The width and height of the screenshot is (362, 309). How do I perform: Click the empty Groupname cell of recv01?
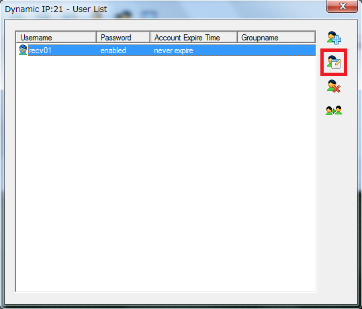(276, 50)
